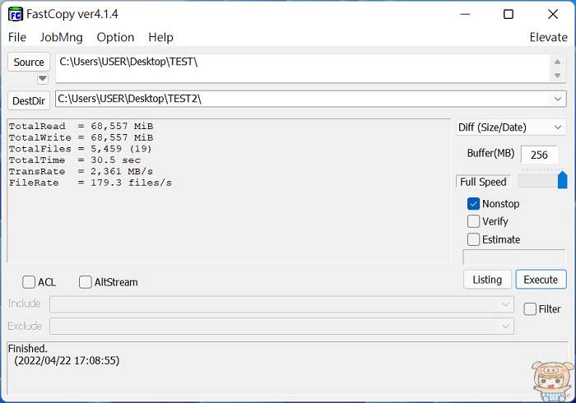Click the Full Speed slider handle
The height and width of the screenshot is (403, 576).
coord(562,180)
